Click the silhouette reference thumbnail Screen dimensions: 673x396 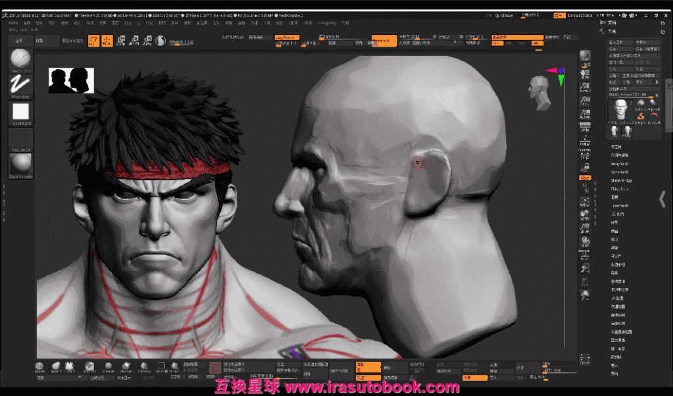[71, 80]
